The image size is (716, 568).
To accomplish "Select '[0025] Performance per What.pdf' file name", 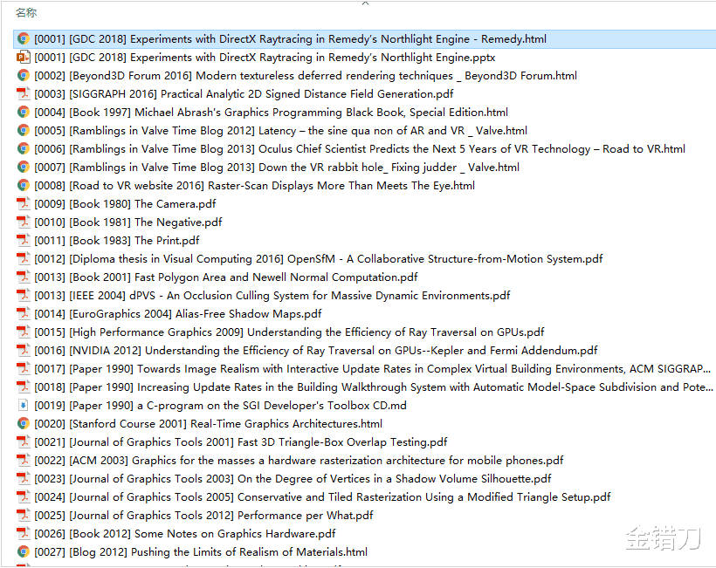I will tap(203, 515).
